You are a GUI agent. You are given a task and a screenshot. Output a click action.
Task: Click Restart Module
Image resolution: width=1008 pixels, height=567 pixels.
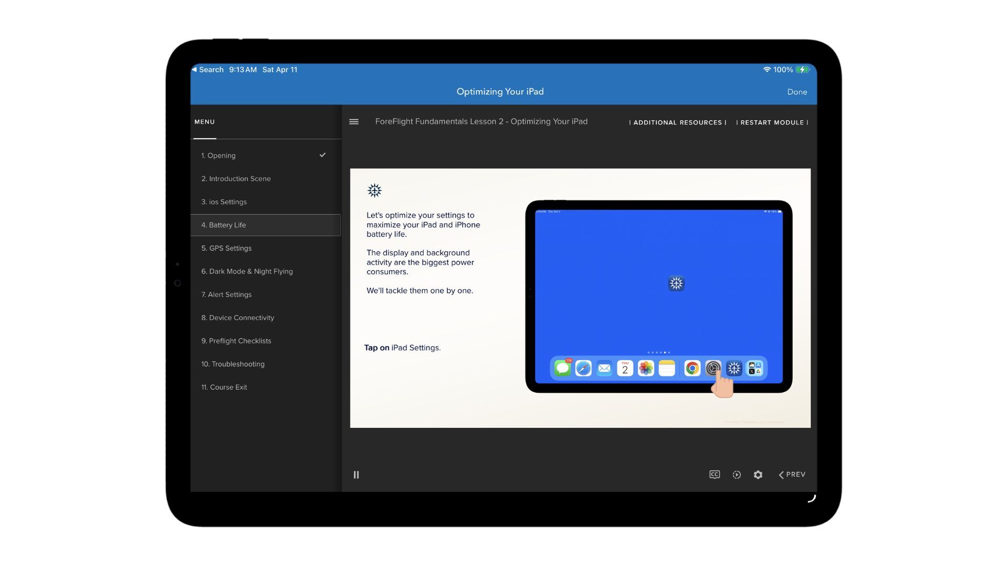[772, 122]
